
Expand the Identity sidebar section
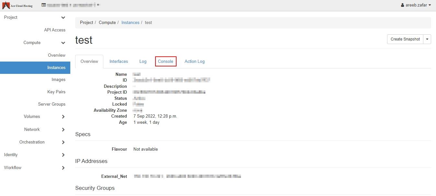63,155
